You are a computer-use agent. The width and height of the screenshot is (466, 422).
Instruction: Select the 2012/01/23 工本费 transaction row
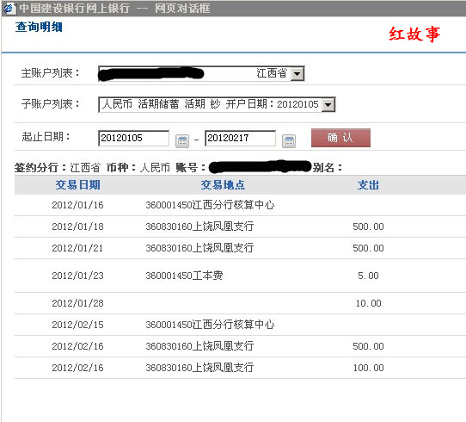point(240,276)
